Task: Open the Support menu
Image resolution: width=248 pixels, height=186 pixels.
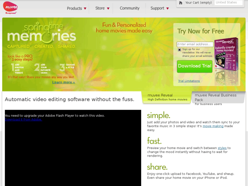Action: tap(157, 8)
